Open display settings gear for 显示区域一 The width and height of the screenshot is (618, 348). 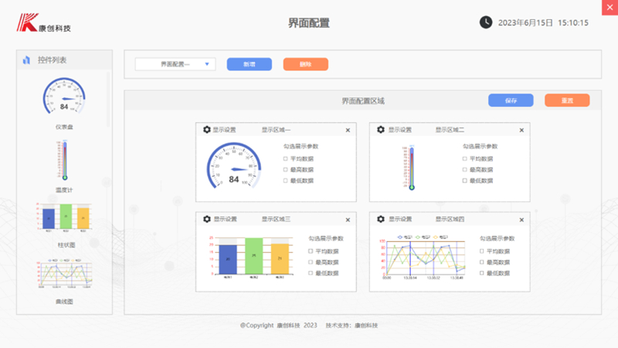(x=207, y=129)
